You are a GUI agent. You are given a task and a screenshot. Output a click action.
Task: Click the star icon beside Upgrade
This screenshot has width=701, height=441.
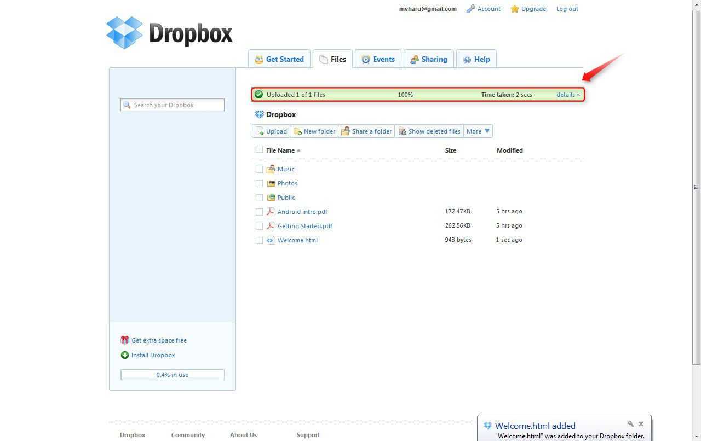(515, 9)
